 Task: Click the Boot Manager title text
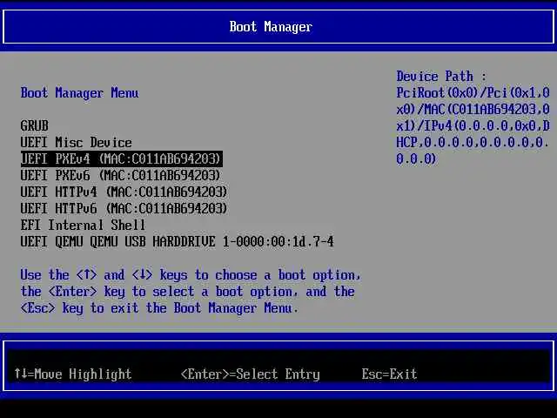pyautogui.click(x=271, y=27)
